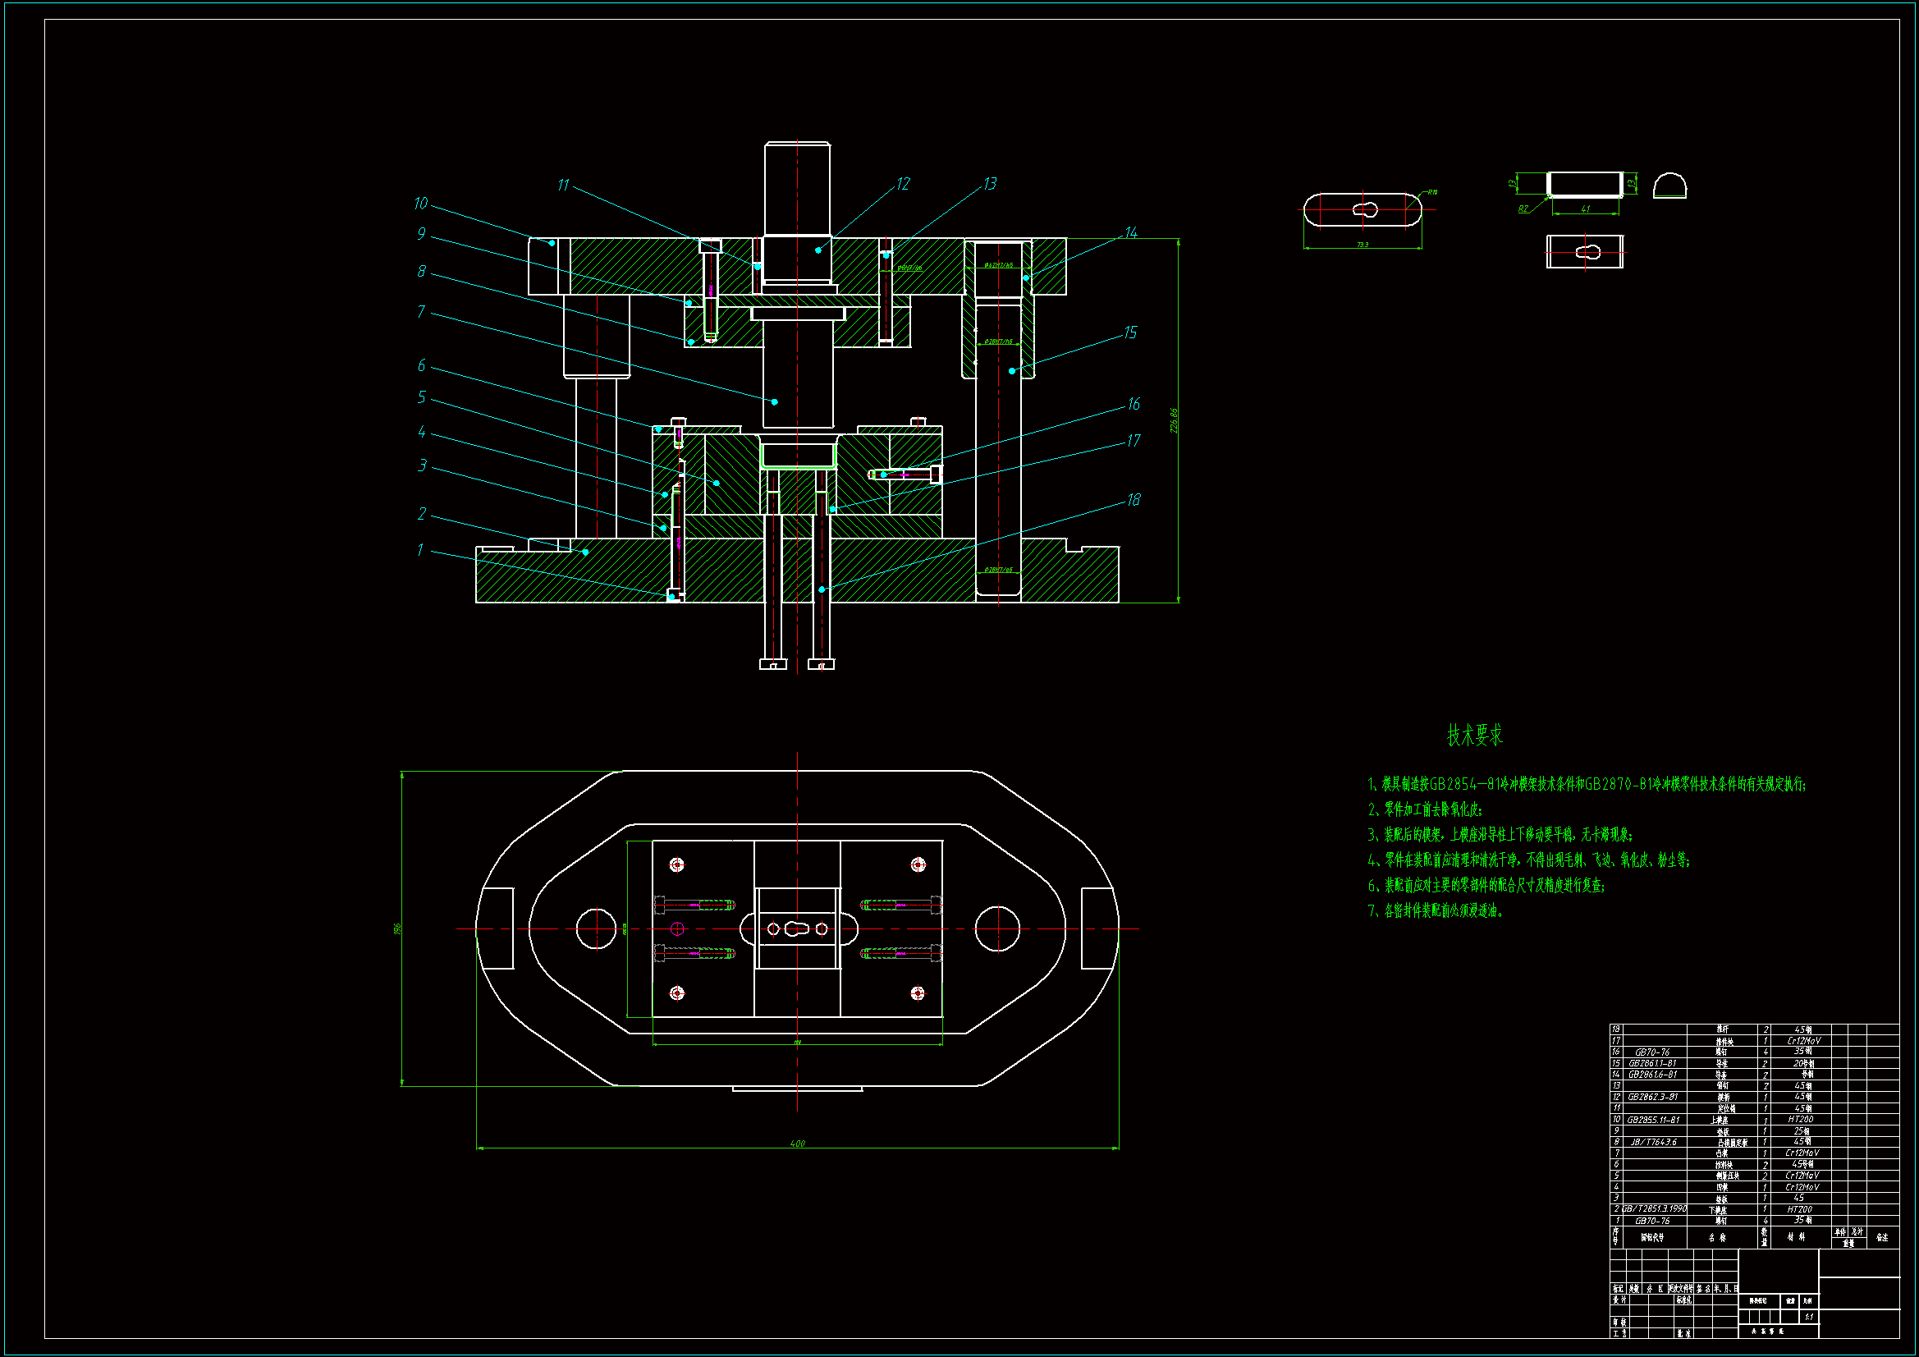This screenshot has height=1357, width=1919.
Task: Click the 400 width dimension text
Action: (797, 1143)
